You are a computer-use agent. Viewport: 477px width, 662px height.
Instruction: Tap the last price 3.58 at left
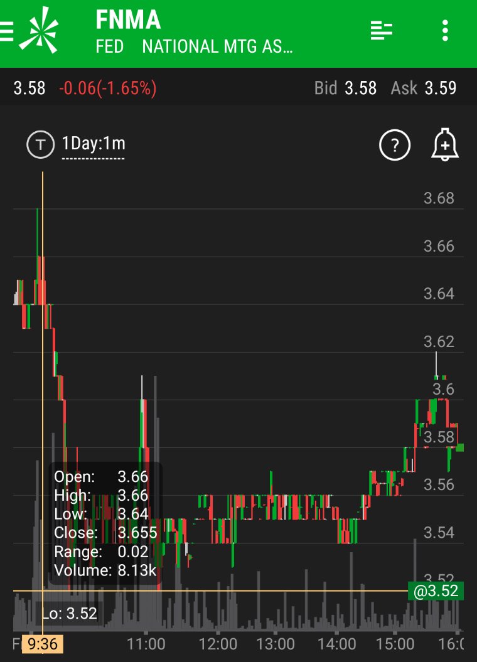29,88
